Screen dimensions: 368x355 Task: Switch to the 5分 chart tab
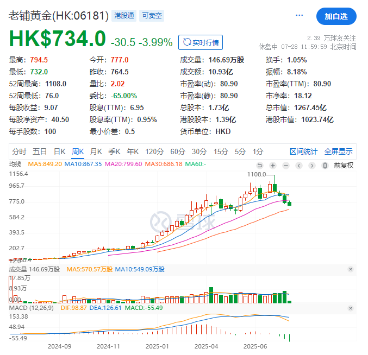coord(240,151)
